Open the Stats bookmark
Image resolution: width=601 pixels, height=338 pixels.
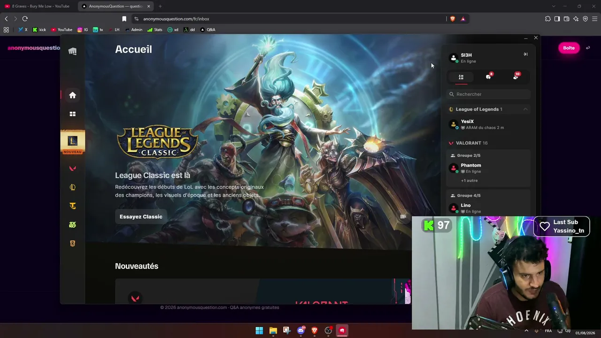coord(154,30)
